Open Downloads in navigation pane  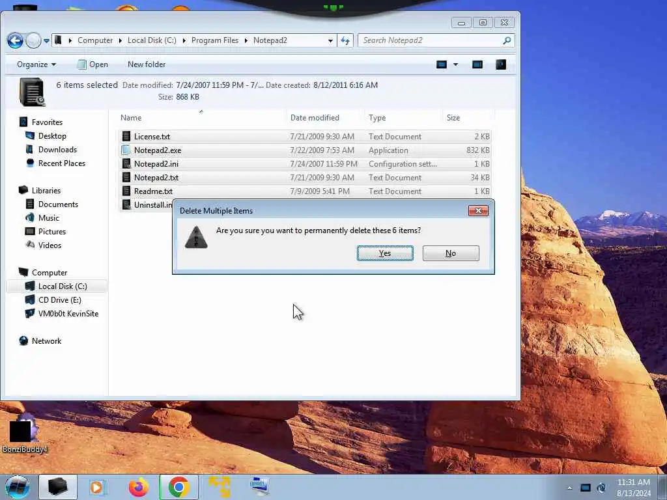tap(57, 150)
